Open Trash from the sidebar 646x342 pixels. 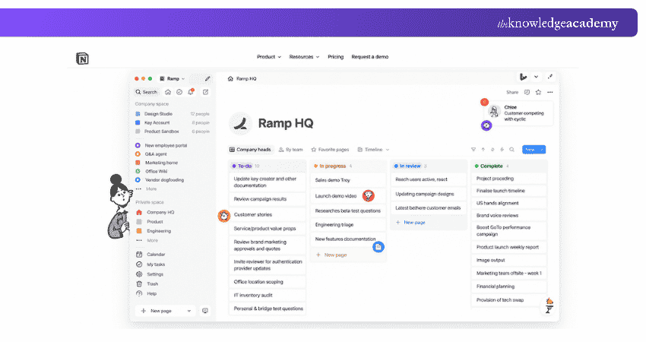[152, 284]
